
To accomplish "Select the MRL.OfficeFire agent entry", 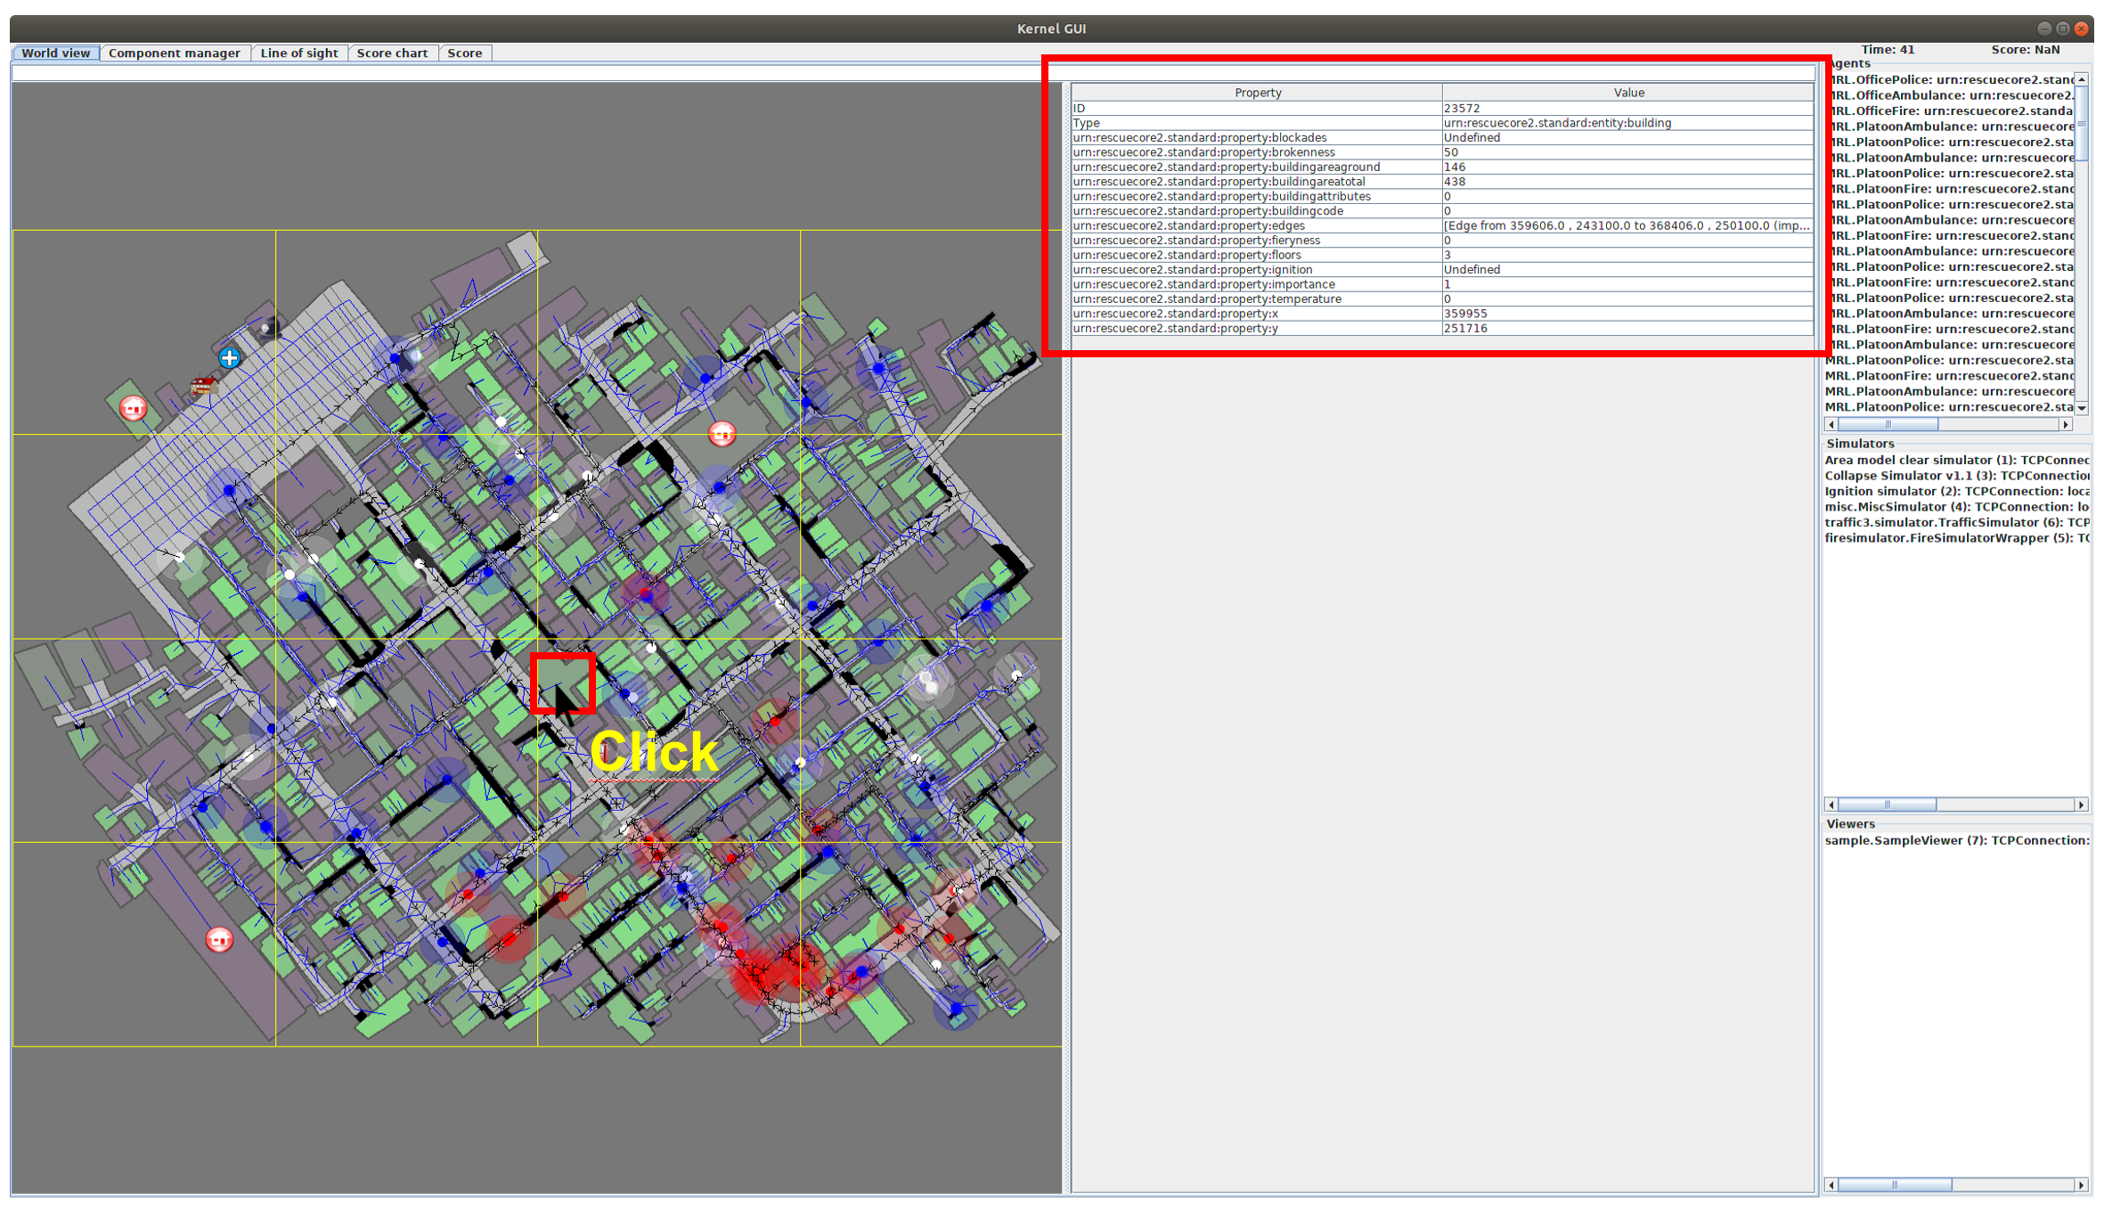I will coord(1949,111).
